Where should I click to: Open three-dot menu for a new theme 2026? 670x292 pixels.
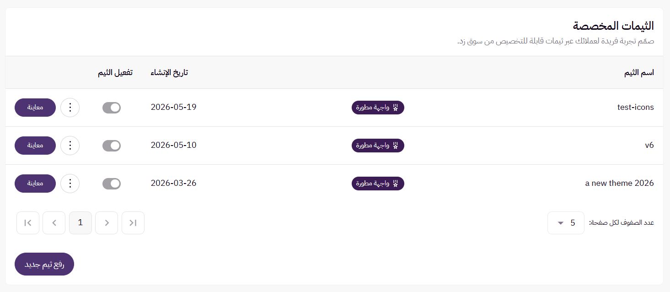70,184
